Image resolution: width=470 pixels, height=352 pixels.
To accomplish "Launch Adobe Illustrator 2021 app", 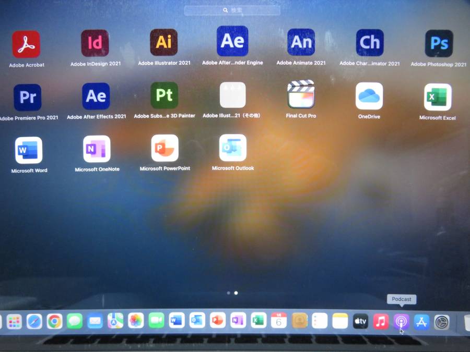I will click(x=163, y=42).
